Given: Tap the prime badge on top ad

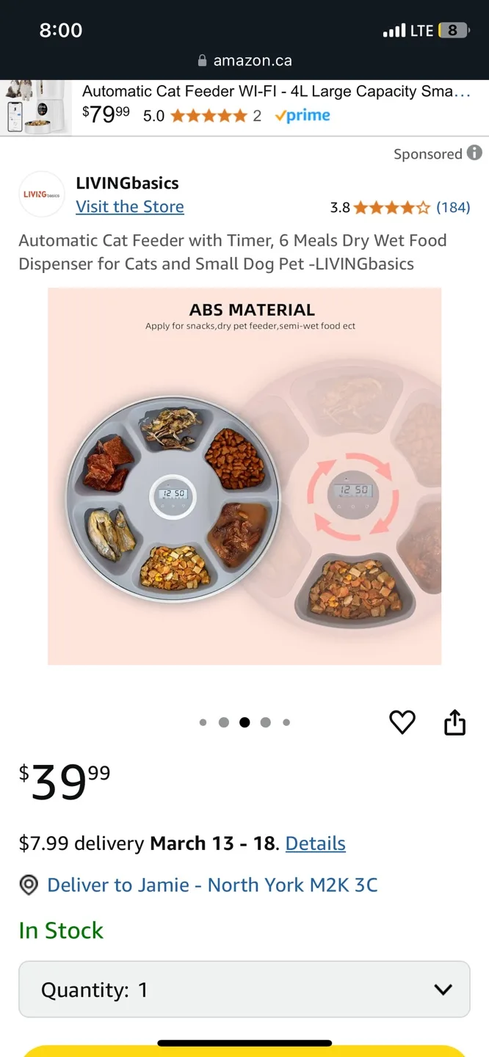Looking at the screenshot, I should pos(303,115).
